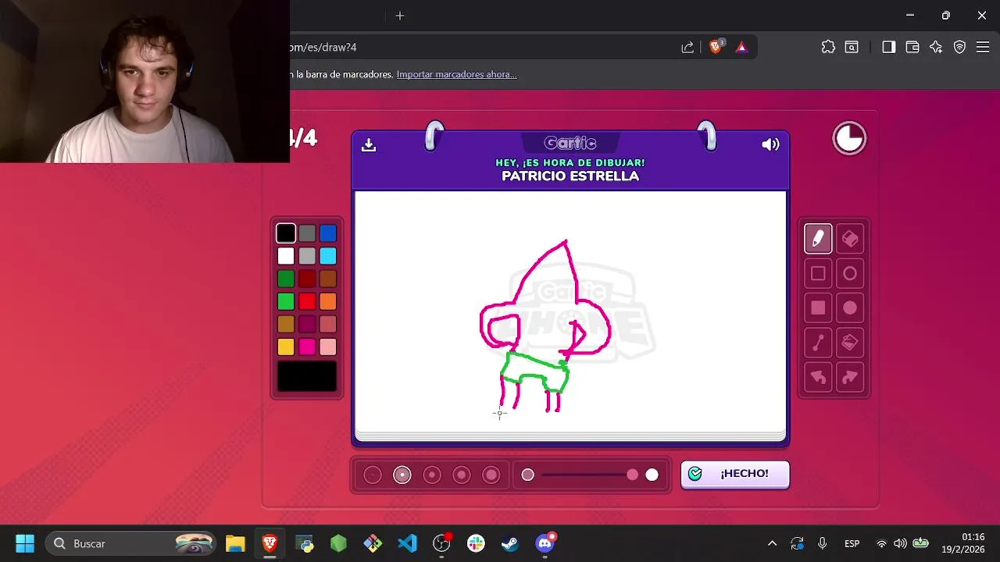Open Discord from the taskbar
The height and width of the screenshot is (562, 1000).
pos(545,543)
